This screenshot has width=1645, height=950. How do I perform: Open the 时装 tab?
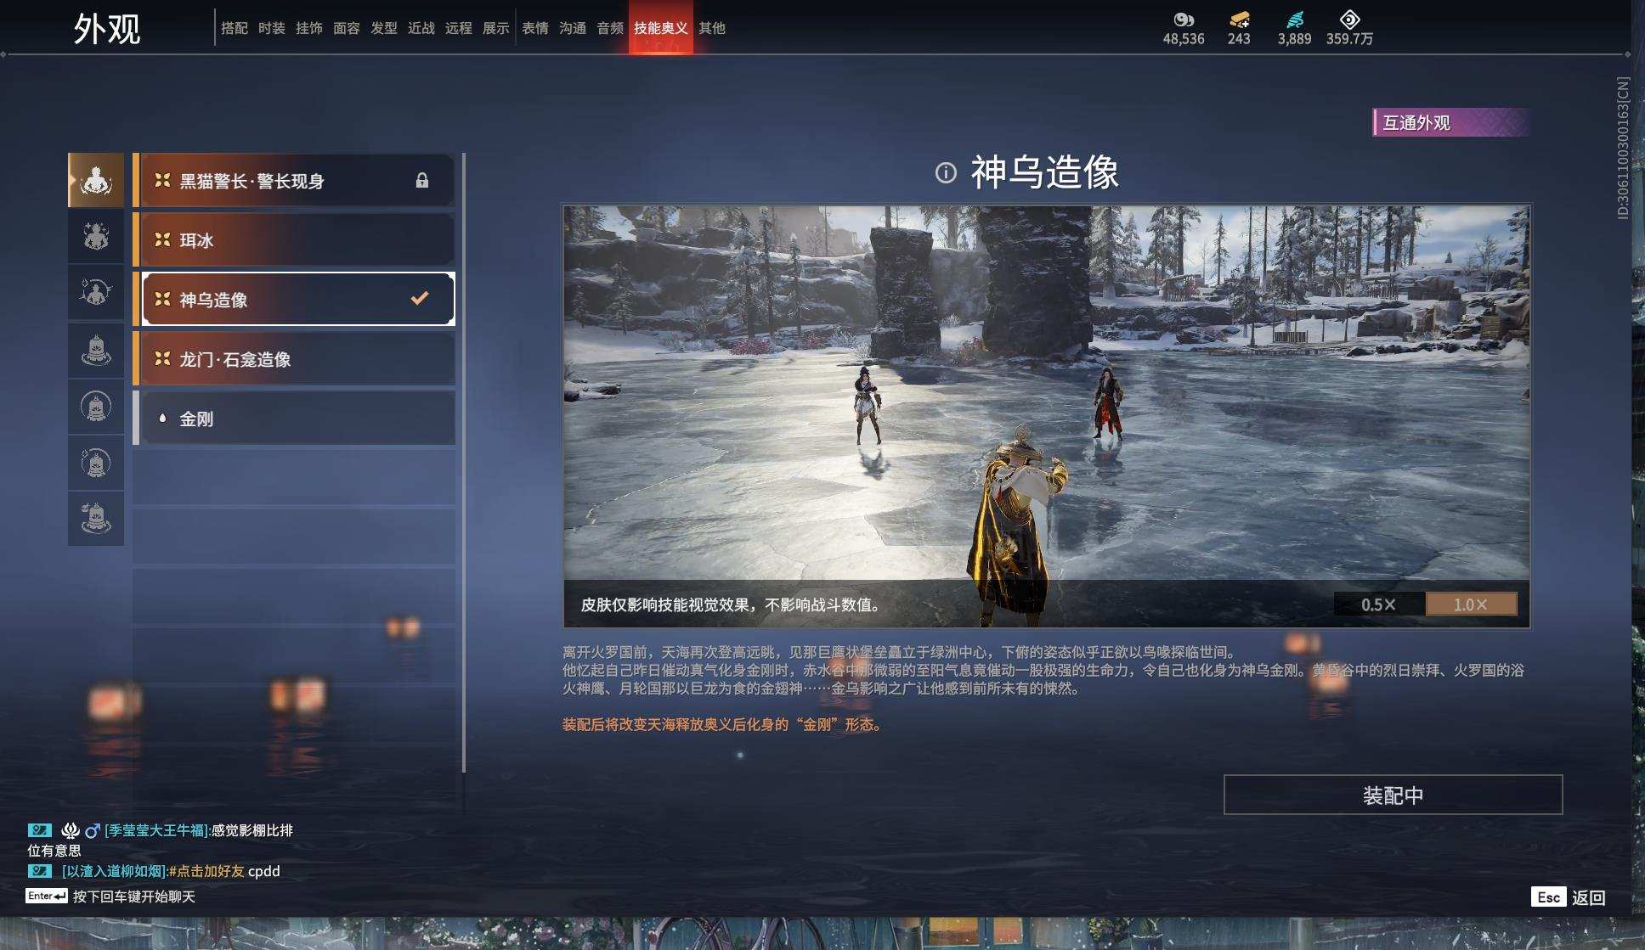272,28
